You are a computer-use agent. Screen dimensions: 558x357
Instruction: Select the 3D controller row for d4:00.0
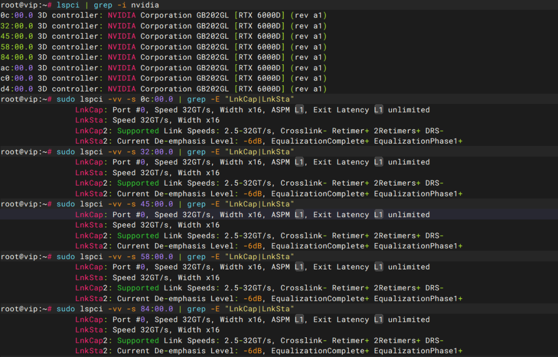click(163, 89)
